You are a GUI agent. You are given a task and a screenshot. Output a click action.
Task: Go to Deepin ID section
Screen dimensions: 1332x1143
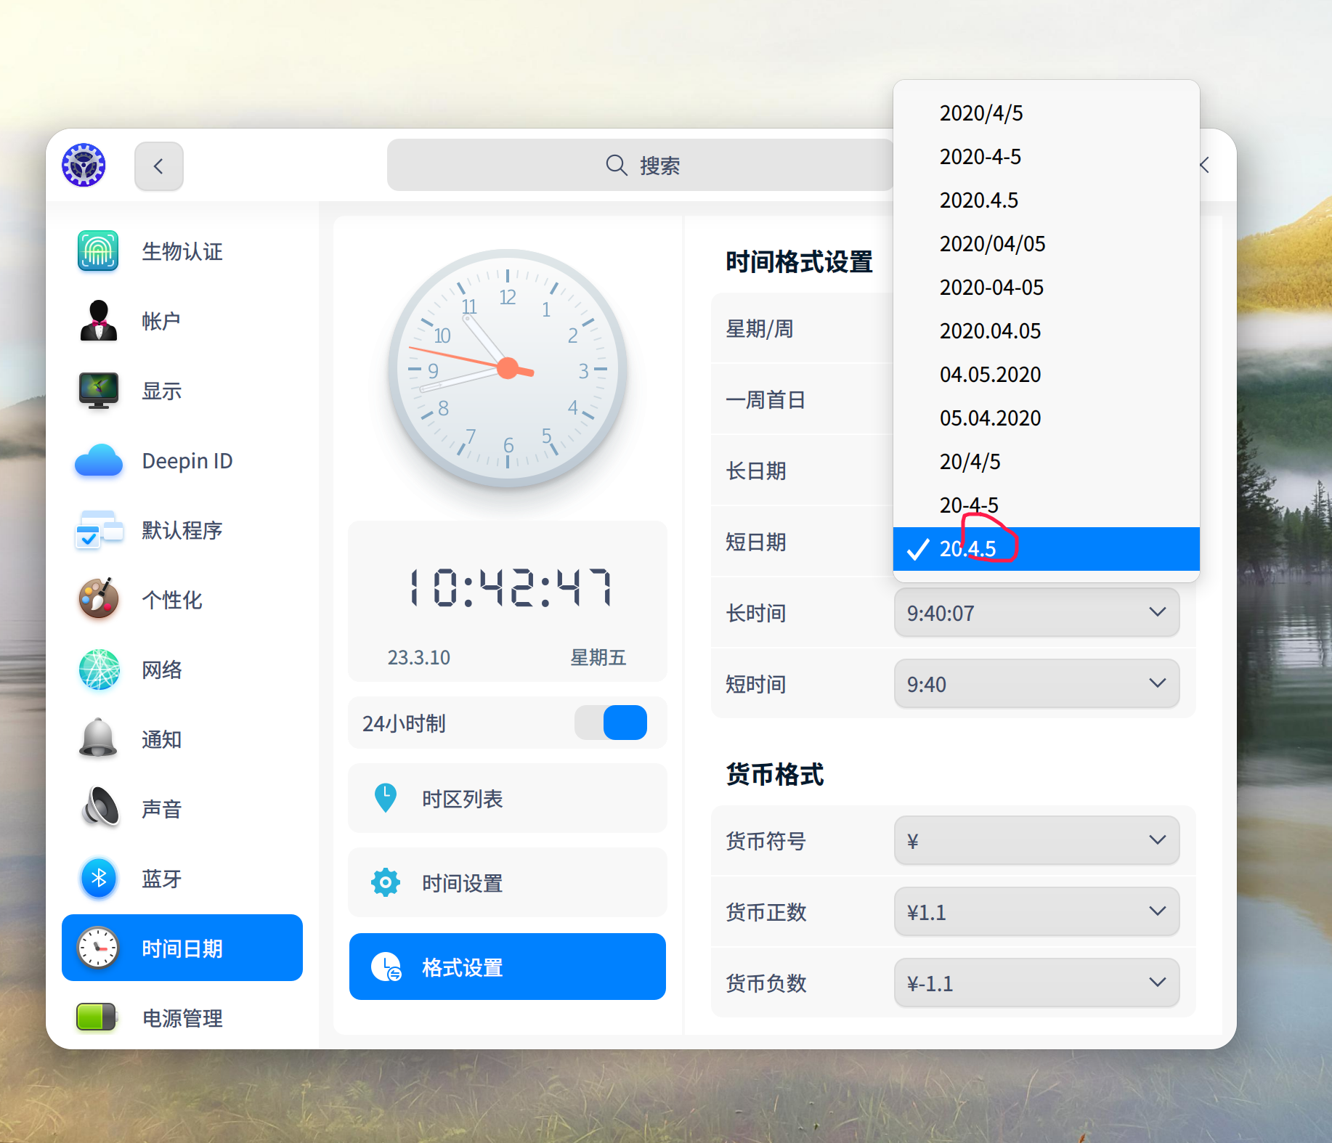pos(182,460)
